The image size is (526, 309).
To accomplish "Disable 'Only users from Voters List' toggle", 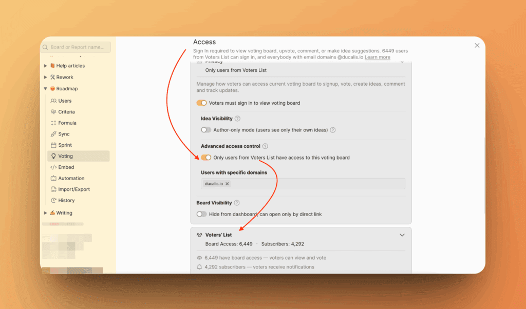I will coord(206,158).
